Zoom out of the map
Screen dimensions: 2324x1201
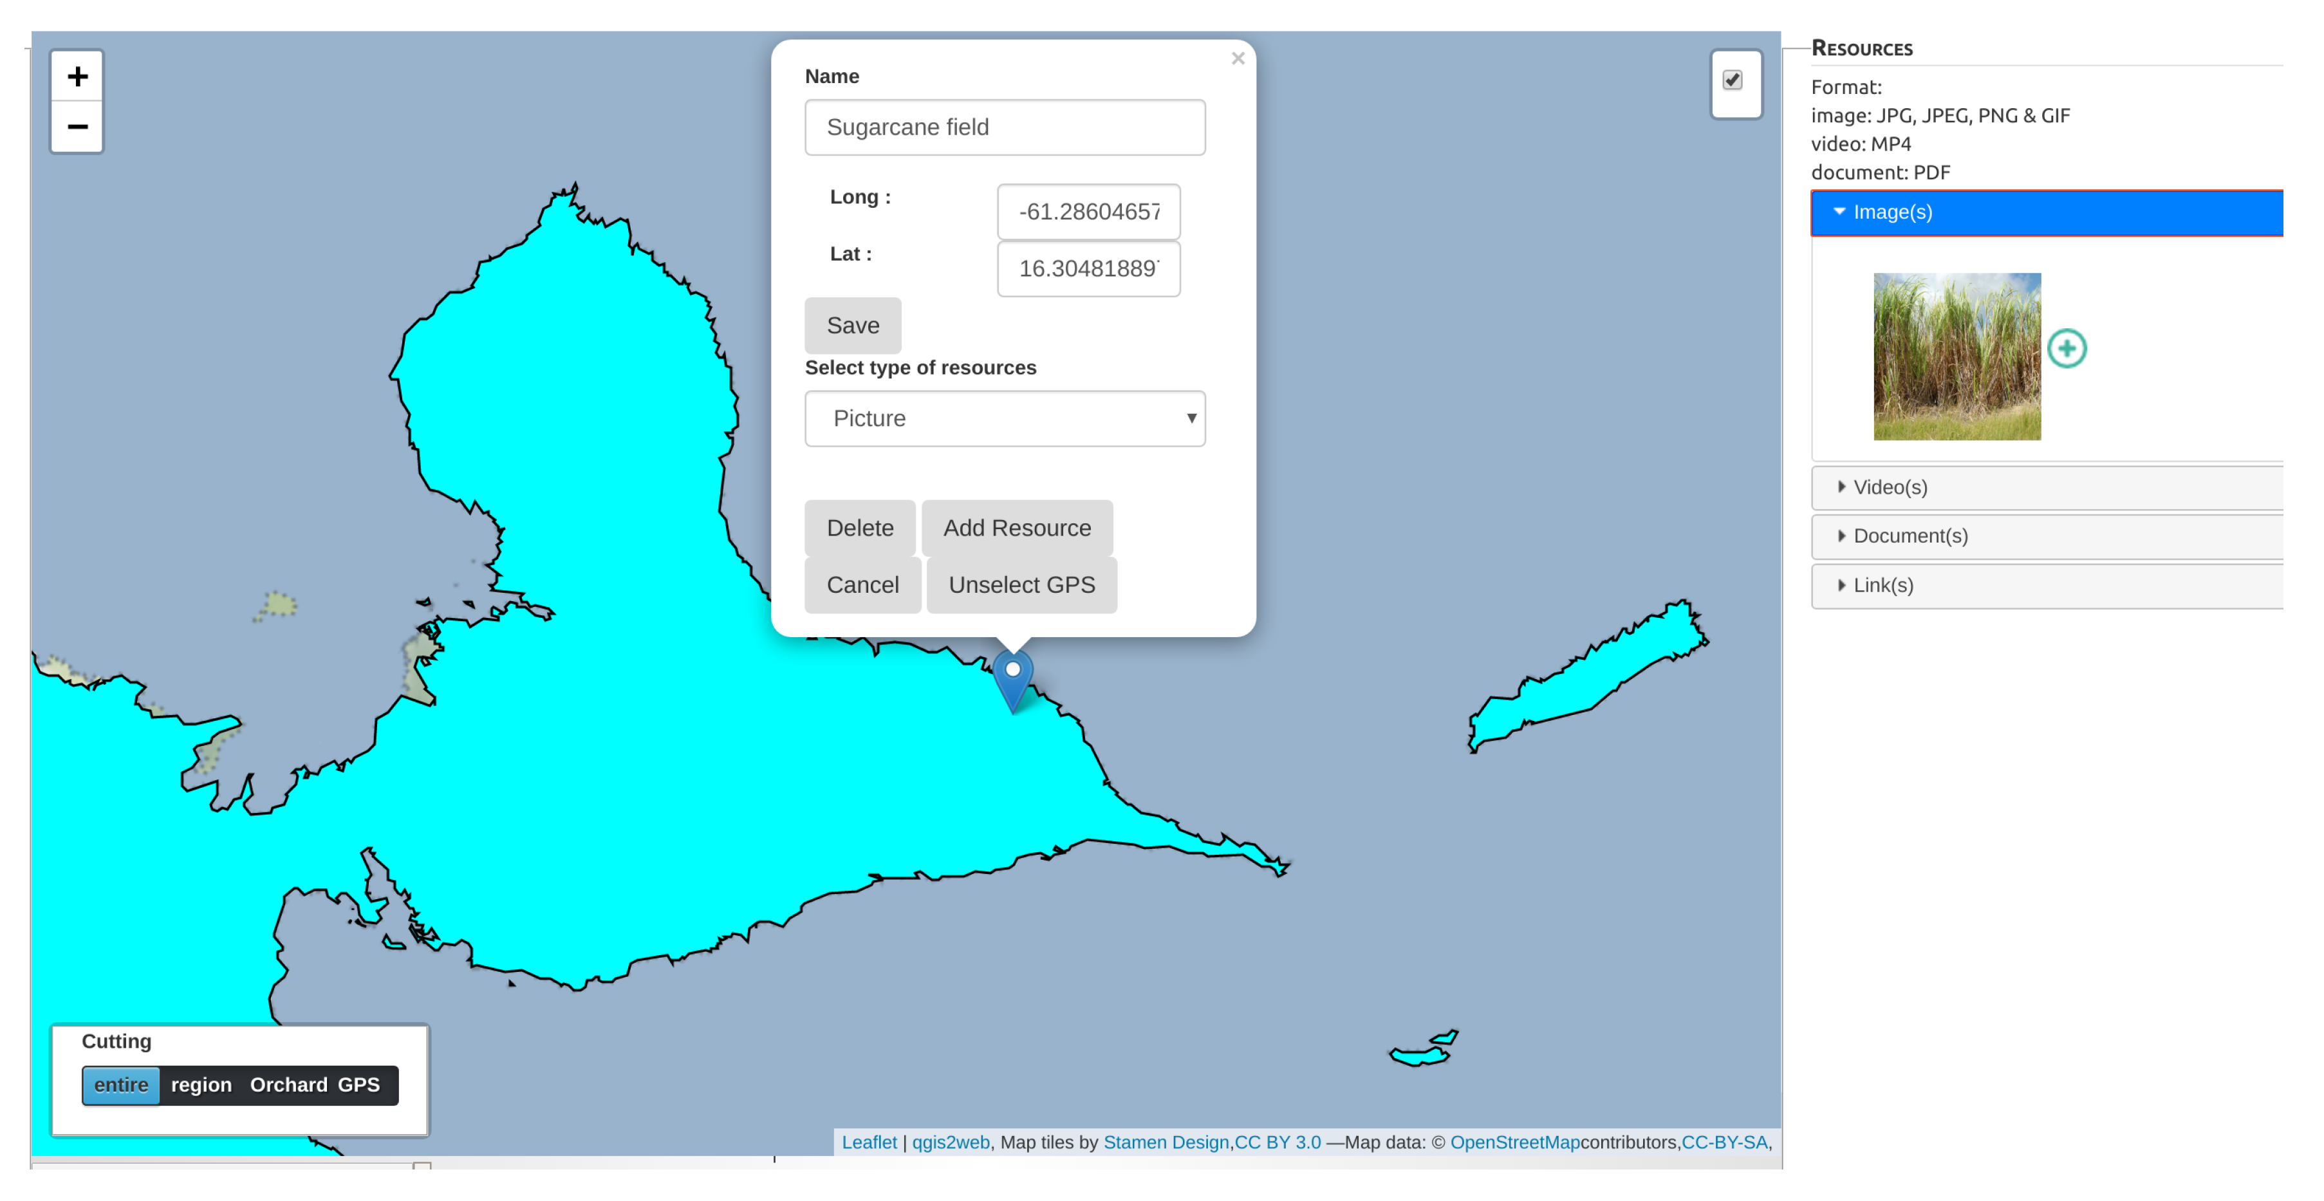pos(77,127)
